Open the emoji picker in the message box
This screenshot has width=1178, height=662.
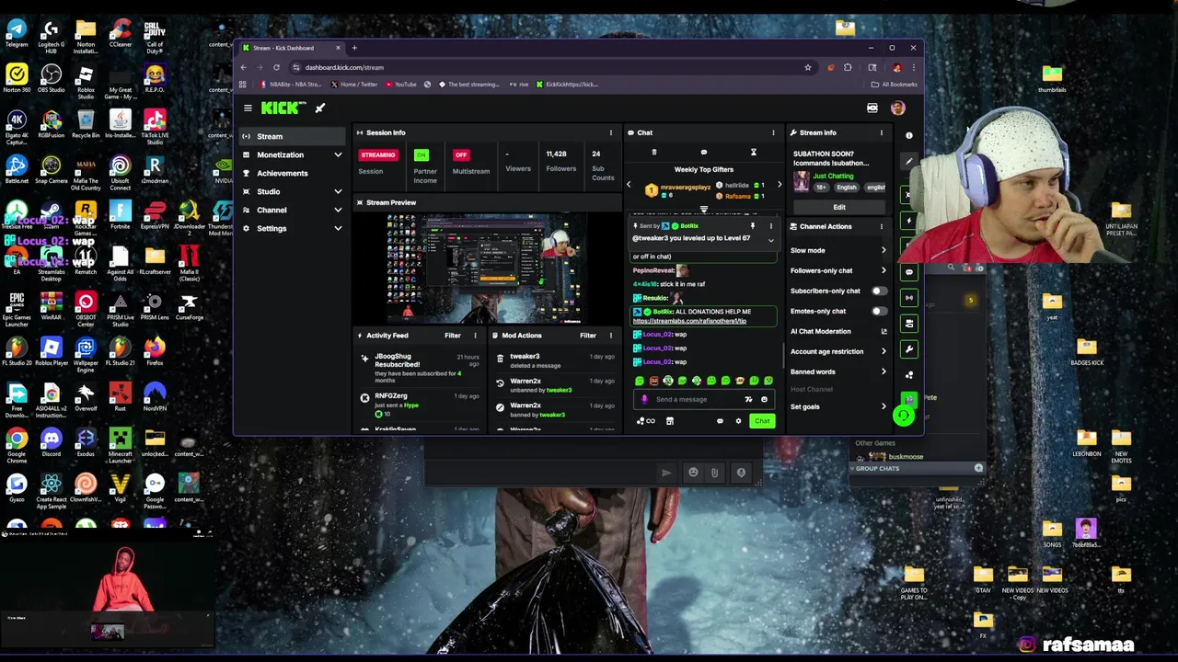point(764,400)
